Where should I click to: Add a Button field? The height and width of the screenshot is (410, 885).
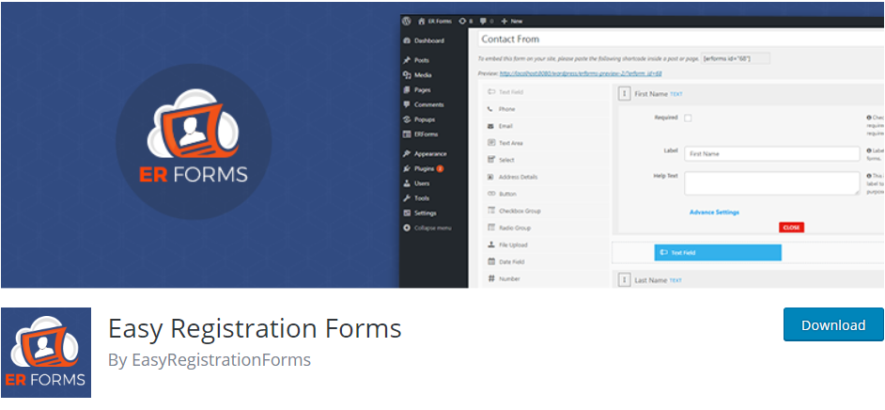pos(545,194)
